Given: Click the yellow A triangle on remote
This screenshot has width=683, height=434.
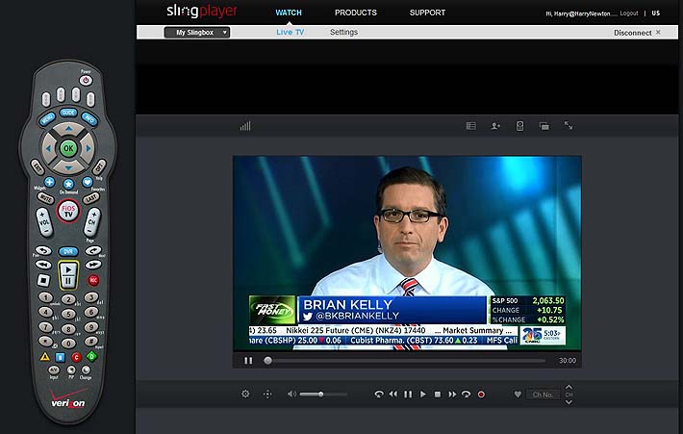Looking at the screenshot, I should click(45, 356).
